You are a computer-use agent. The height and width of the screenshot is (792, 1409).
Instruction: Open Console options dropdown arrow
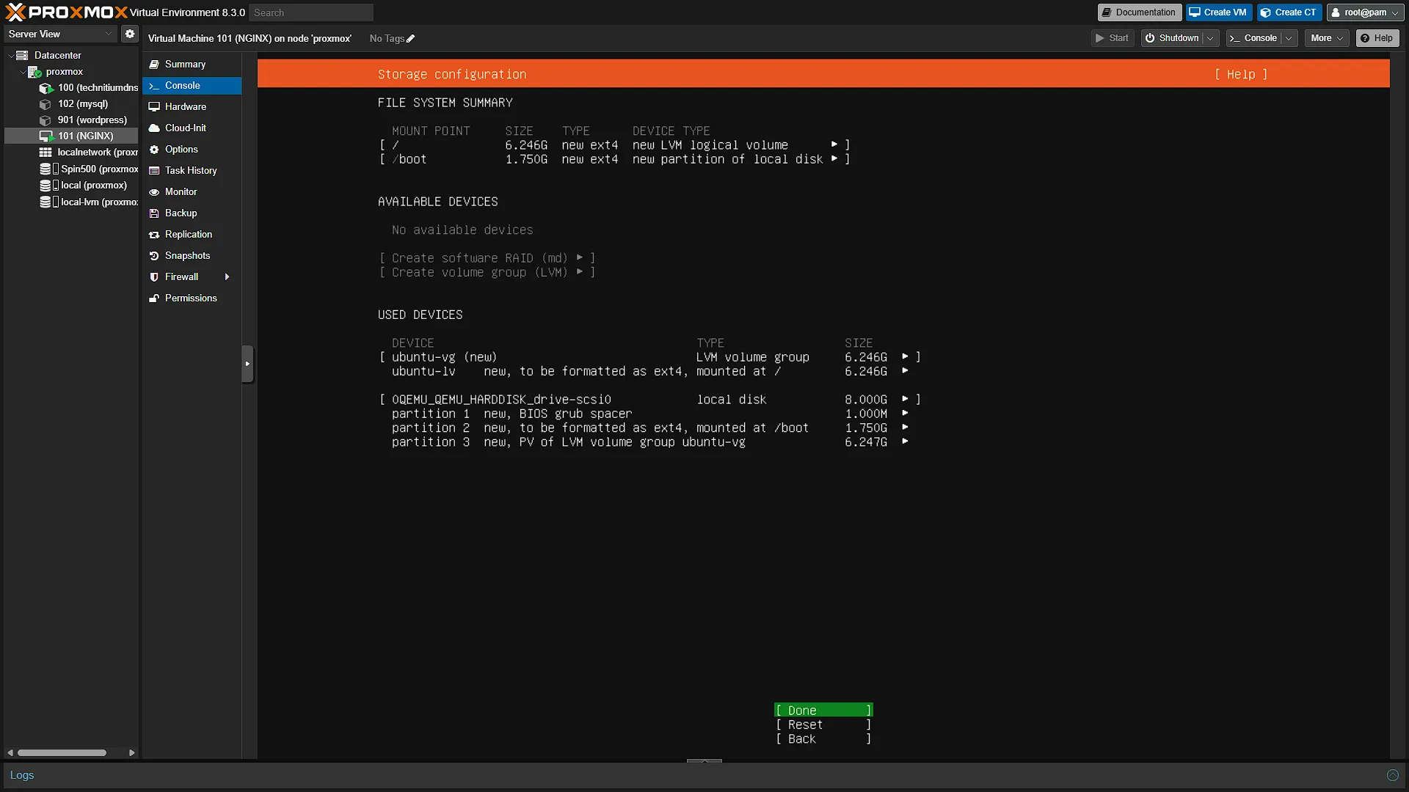(1289, 38)
